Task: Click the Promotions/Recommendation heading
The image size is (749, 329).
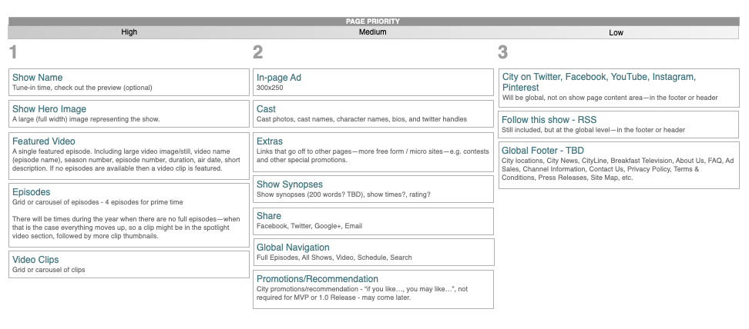Action: (x=317, y=279)
